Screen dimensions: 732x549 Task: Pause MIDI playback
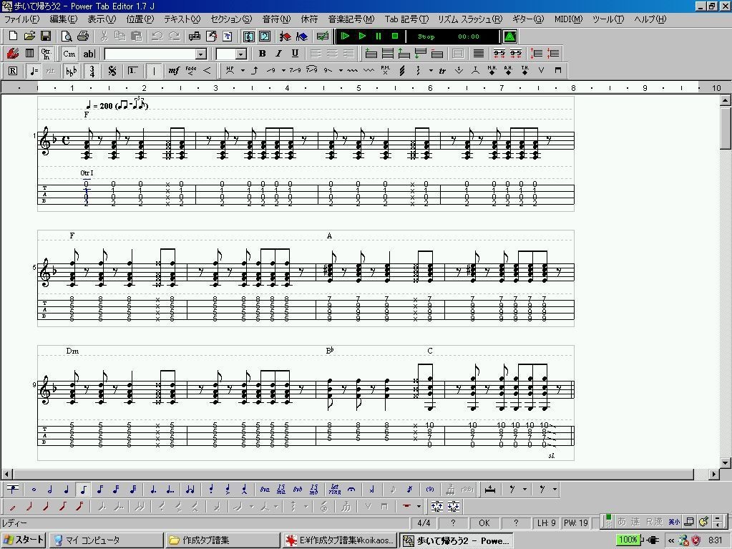click(x=378, y=36)
